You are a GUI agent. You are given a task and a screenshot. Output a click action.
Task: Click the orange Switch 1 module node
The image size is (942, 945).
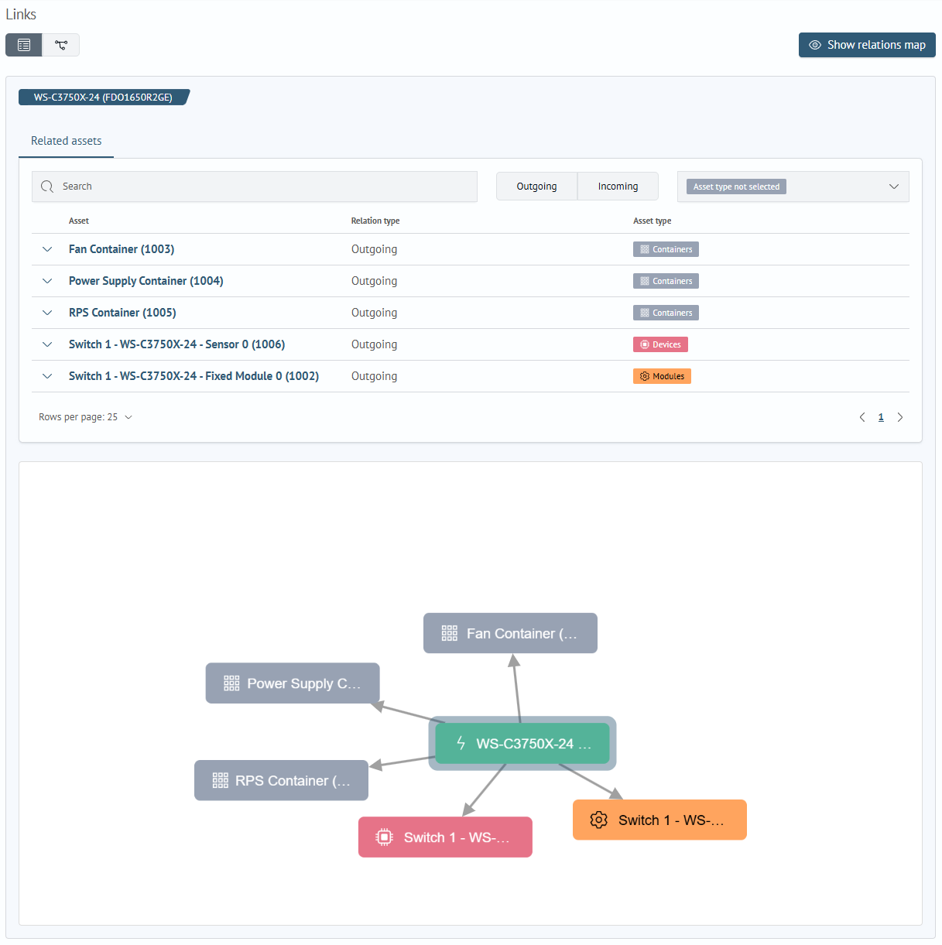[x=659, y=820]
